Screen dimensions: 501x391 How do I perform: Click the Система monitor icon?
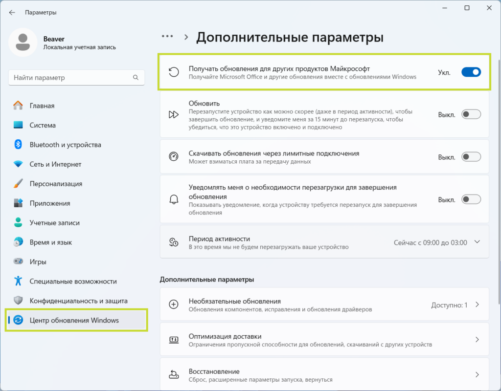click(18, 125)
